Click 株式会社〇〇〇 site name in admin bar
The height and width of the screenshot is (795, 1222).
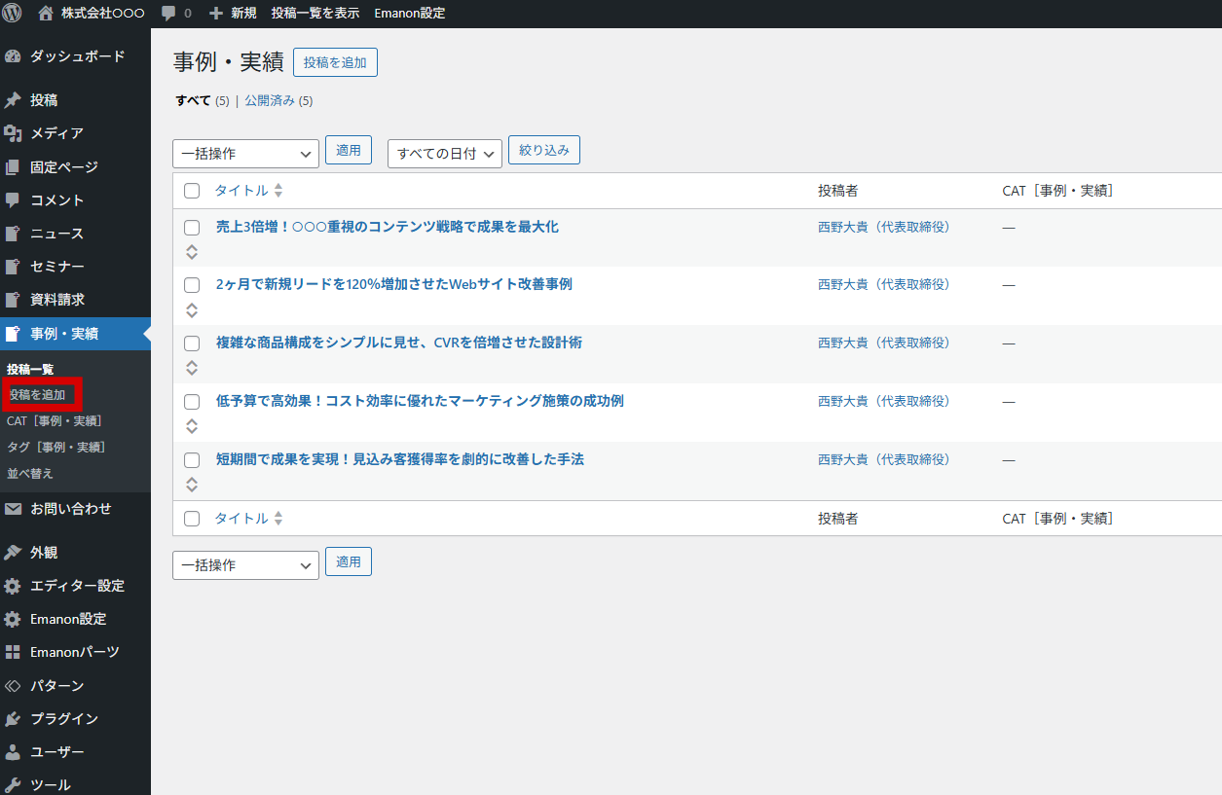pyautogui.click(x=103, y=14)
